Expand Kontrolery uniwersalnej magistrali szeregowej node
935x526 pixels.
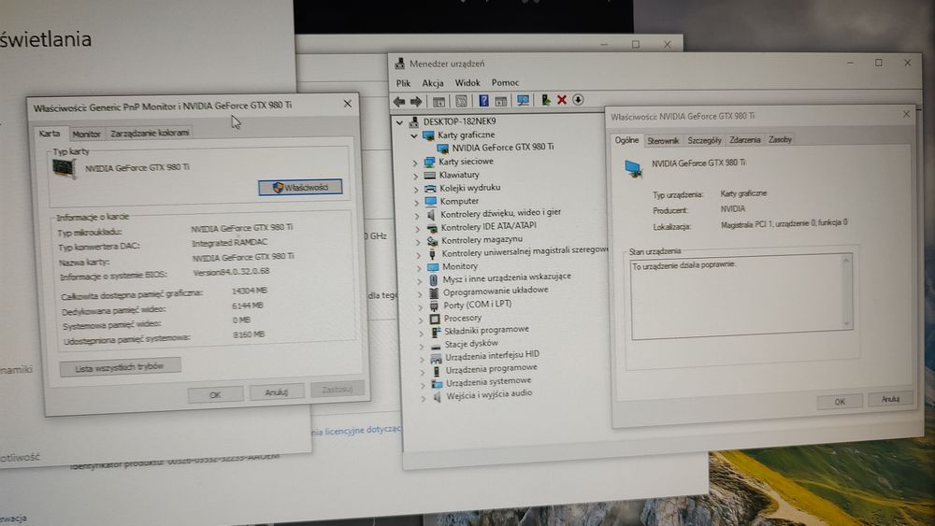tap(419, 255)
